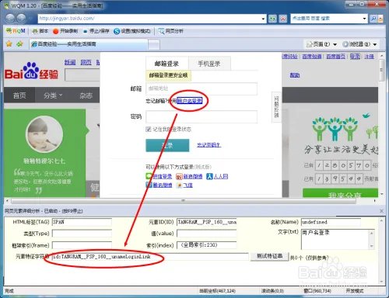Image resolution: width=389 pixels, height=298 pixels.
Task: Click the yellow favorites star icon
Action: point(9,43)
